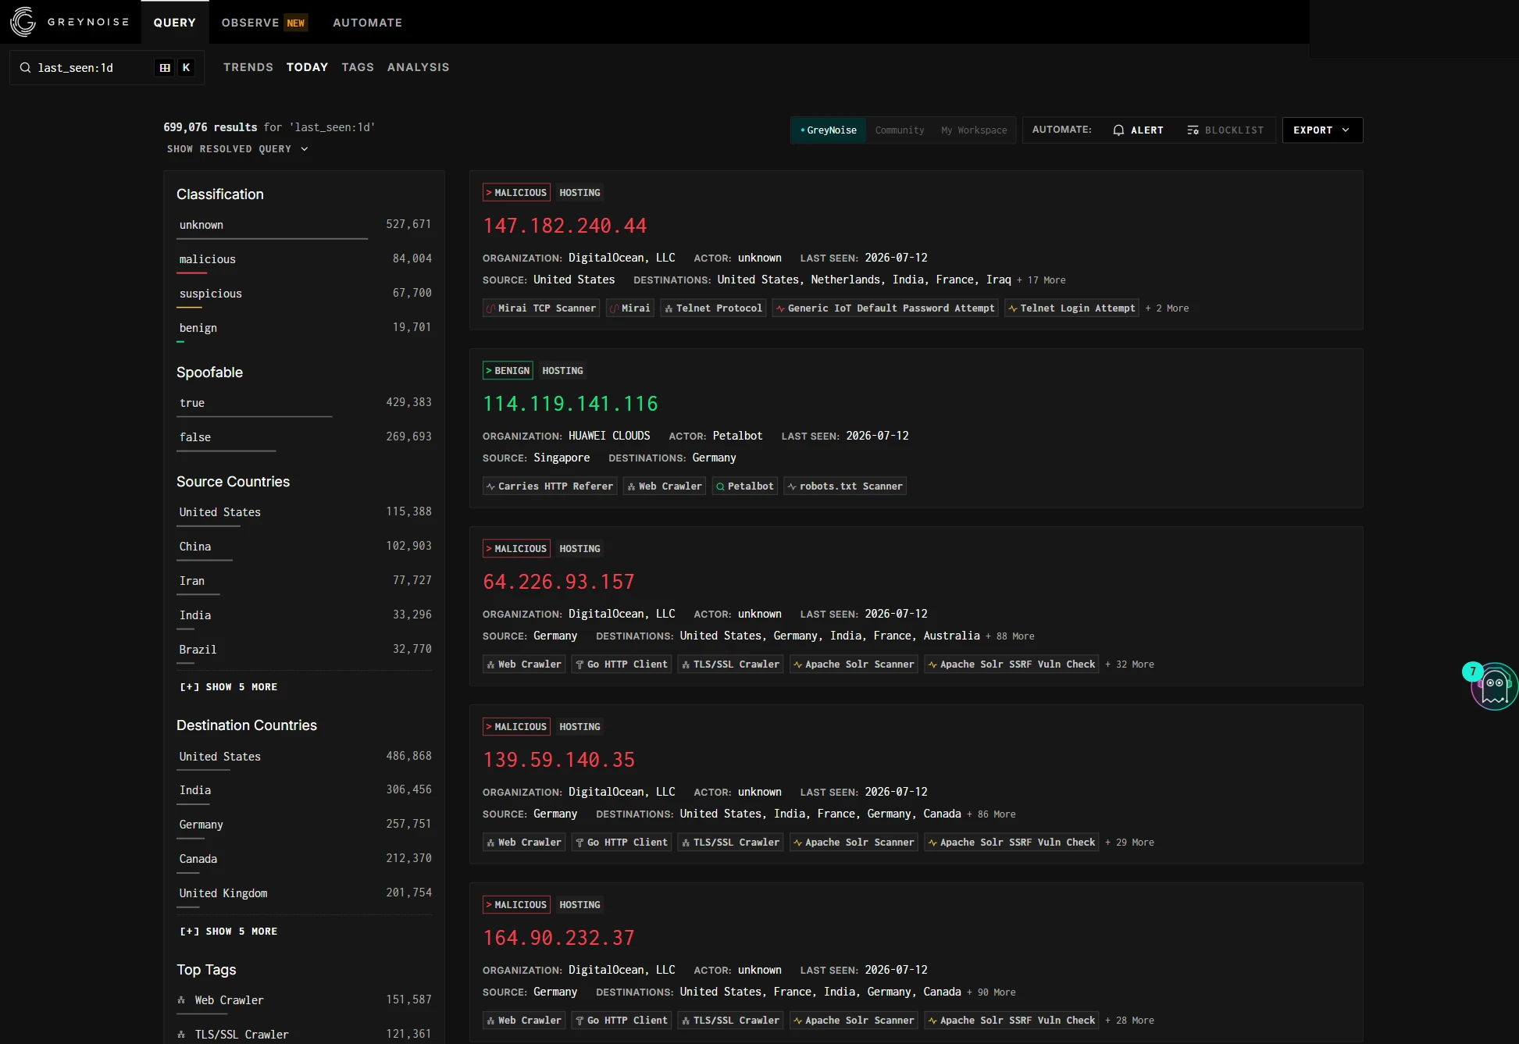This screenshot has width=1519, height=1044.
Task: Expand + 17 More destinations on 147.182.240.44
Action: point(1041,280)
